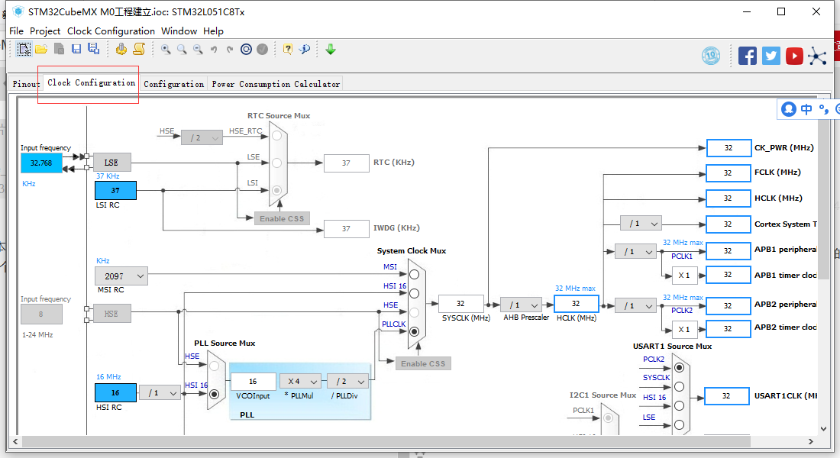Click the Load Project folder icon
Image resolution: width=840 pixels, height=458 pixels.
pos(41,50)
